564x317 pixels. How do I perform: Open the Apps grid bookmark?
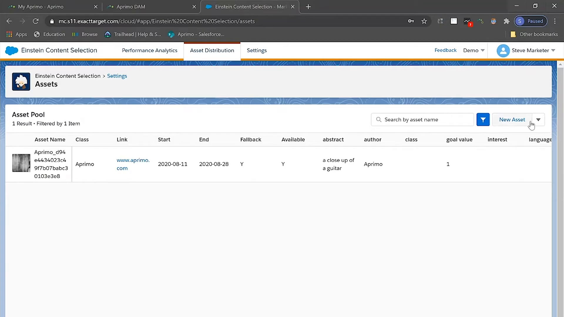click(16, 34)
